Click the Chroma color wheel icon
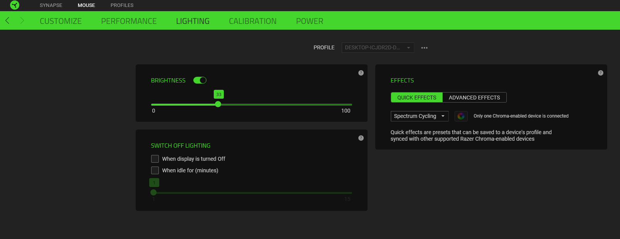Image resolution: width=620 pixels, height=239 pixels. pos(461,116)
